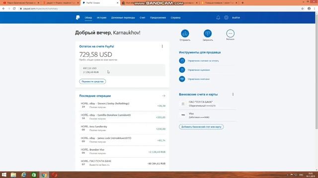Reload the PayPal page

[14, 9]
